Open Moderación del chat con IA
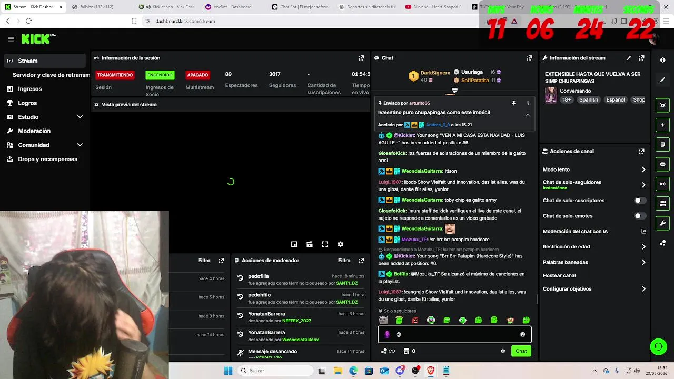Viewport: 674px width, 379px height. pyautogui.click(x=594, y=231)
